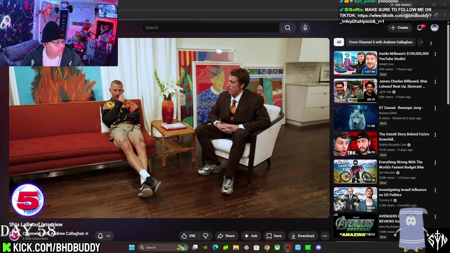
Task: Open options for Avengers Doomsday video
Action: click(x=435, y=217)
